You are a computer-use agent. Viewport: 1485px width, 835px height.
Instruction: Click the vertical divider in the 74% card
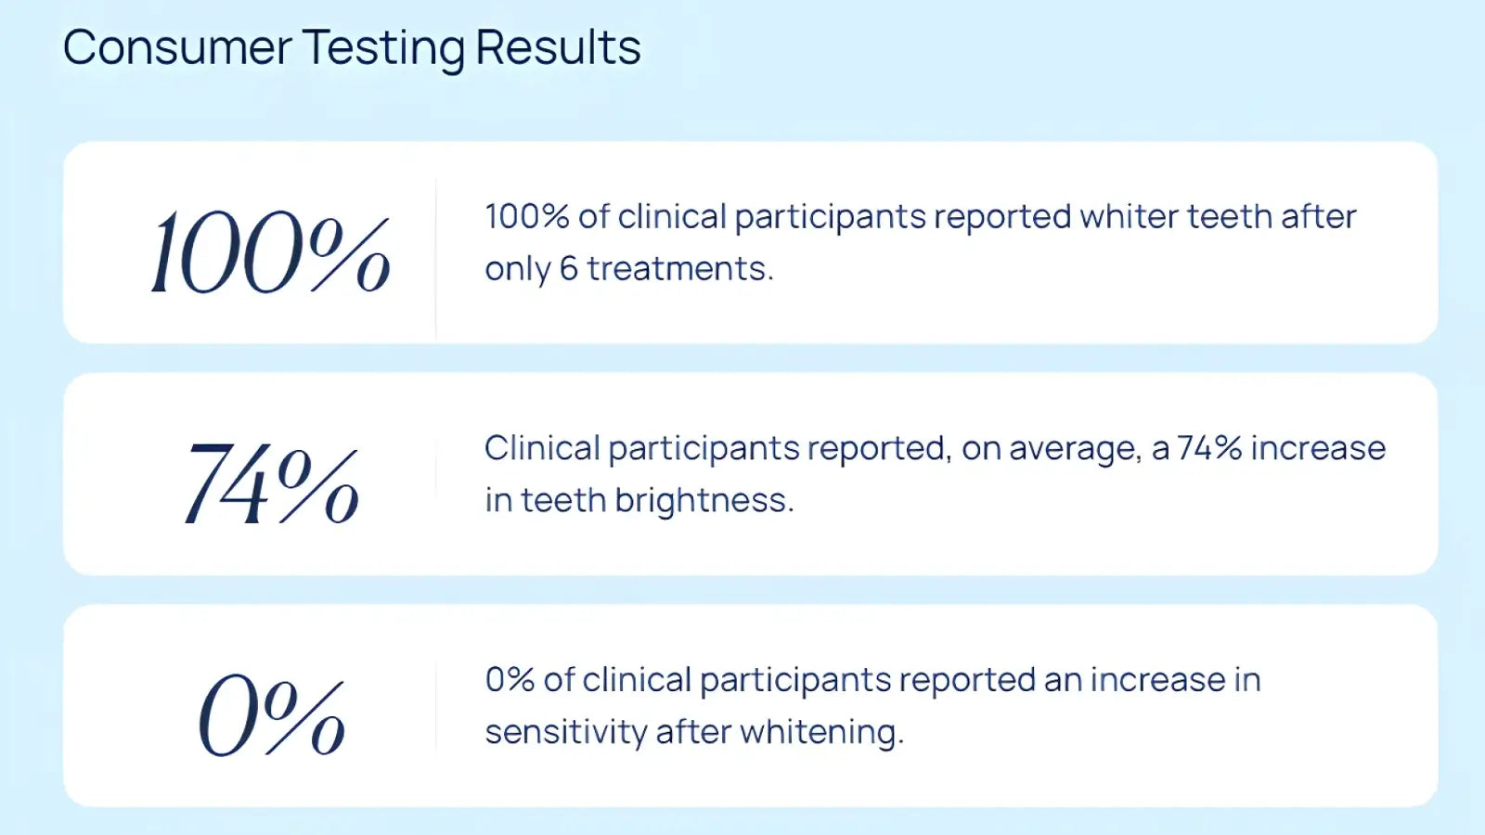pyautogui.click(x=436, y=474)
